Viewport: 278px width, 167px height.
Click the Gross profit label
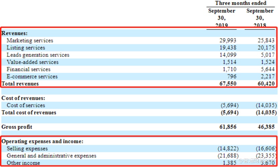(17, 127)
